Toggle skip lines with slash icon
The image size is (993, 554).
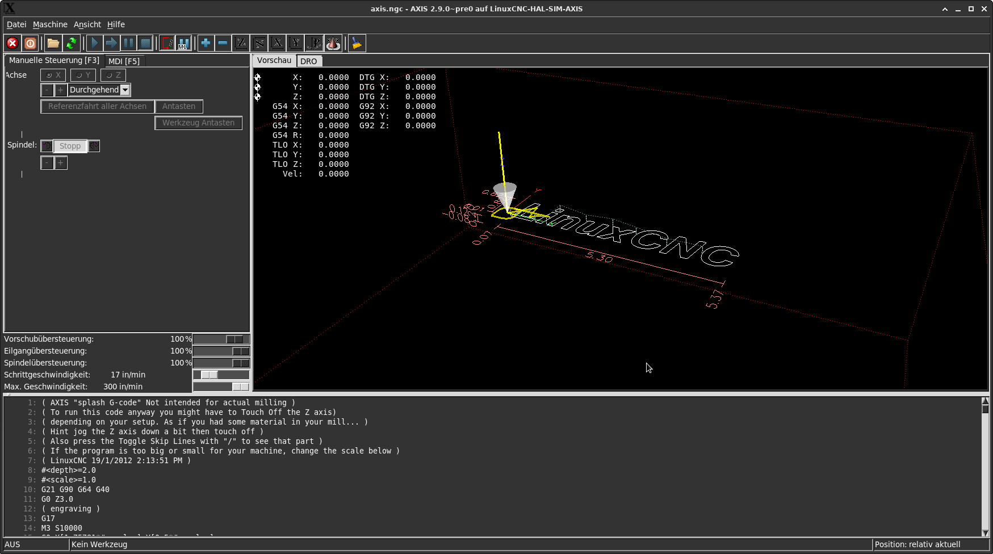pyautogui.click(x=167, y=43)
